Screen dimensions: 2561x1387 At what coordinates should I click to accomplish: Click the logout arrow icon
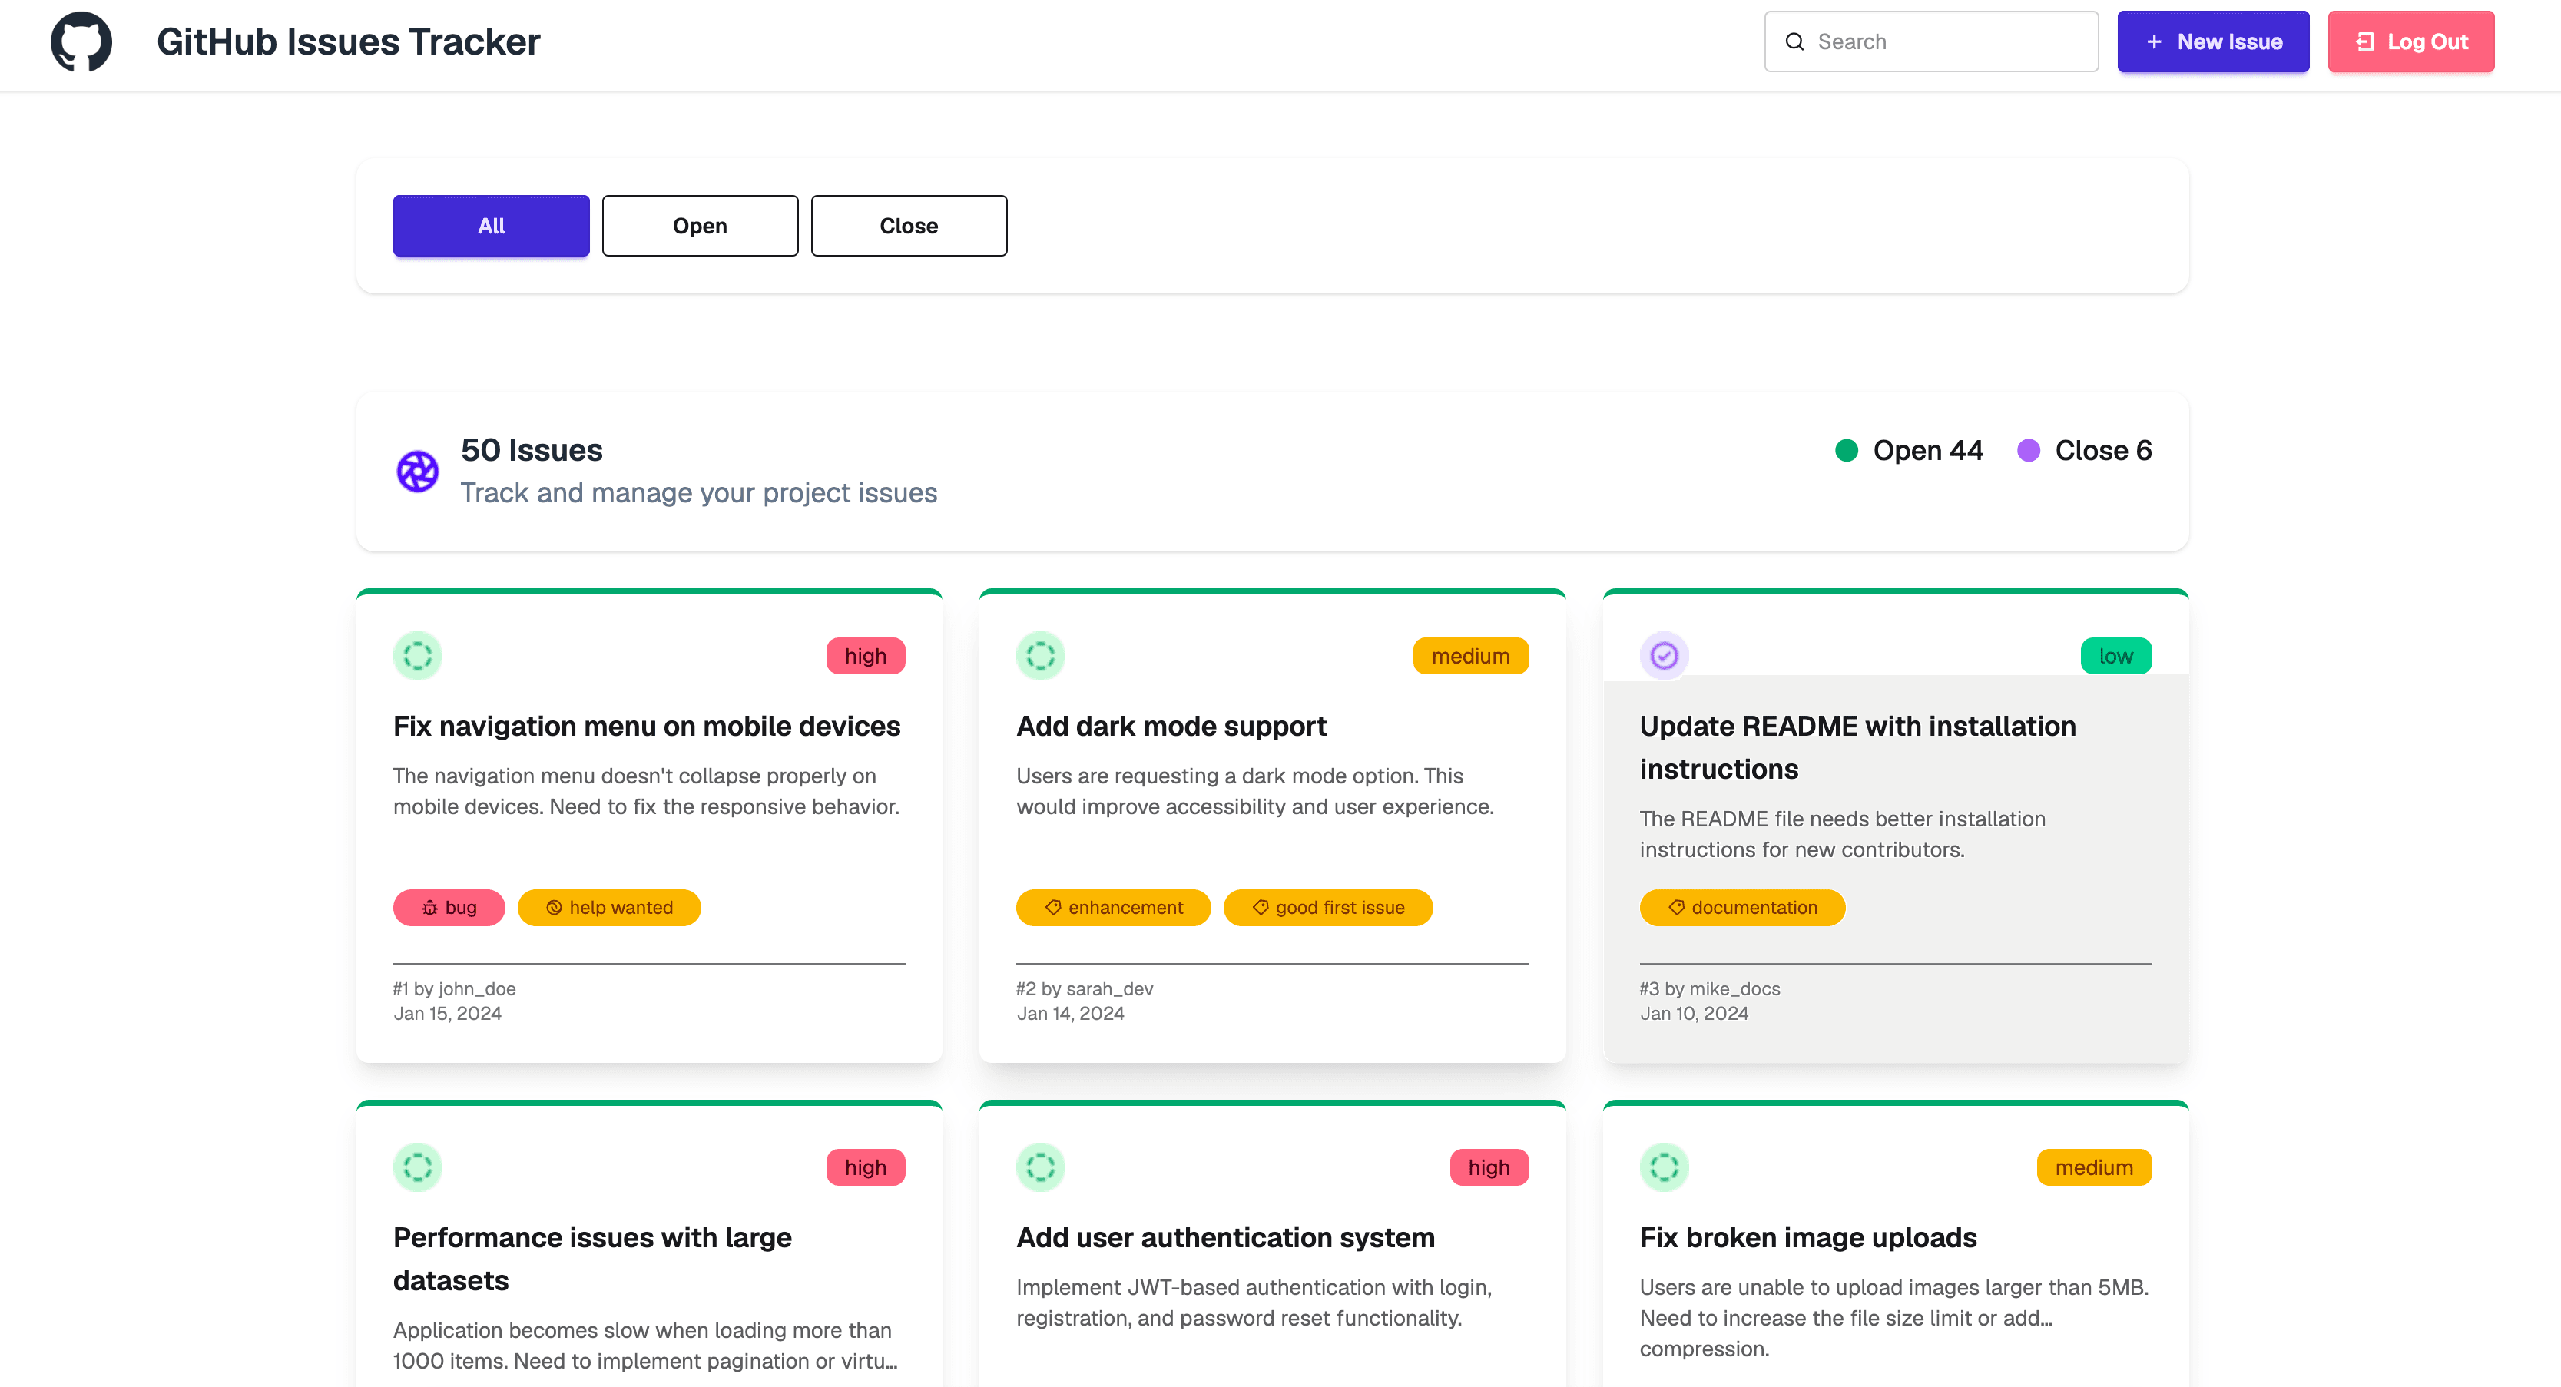point(2365,41)
